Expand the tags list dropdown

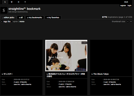6,22
